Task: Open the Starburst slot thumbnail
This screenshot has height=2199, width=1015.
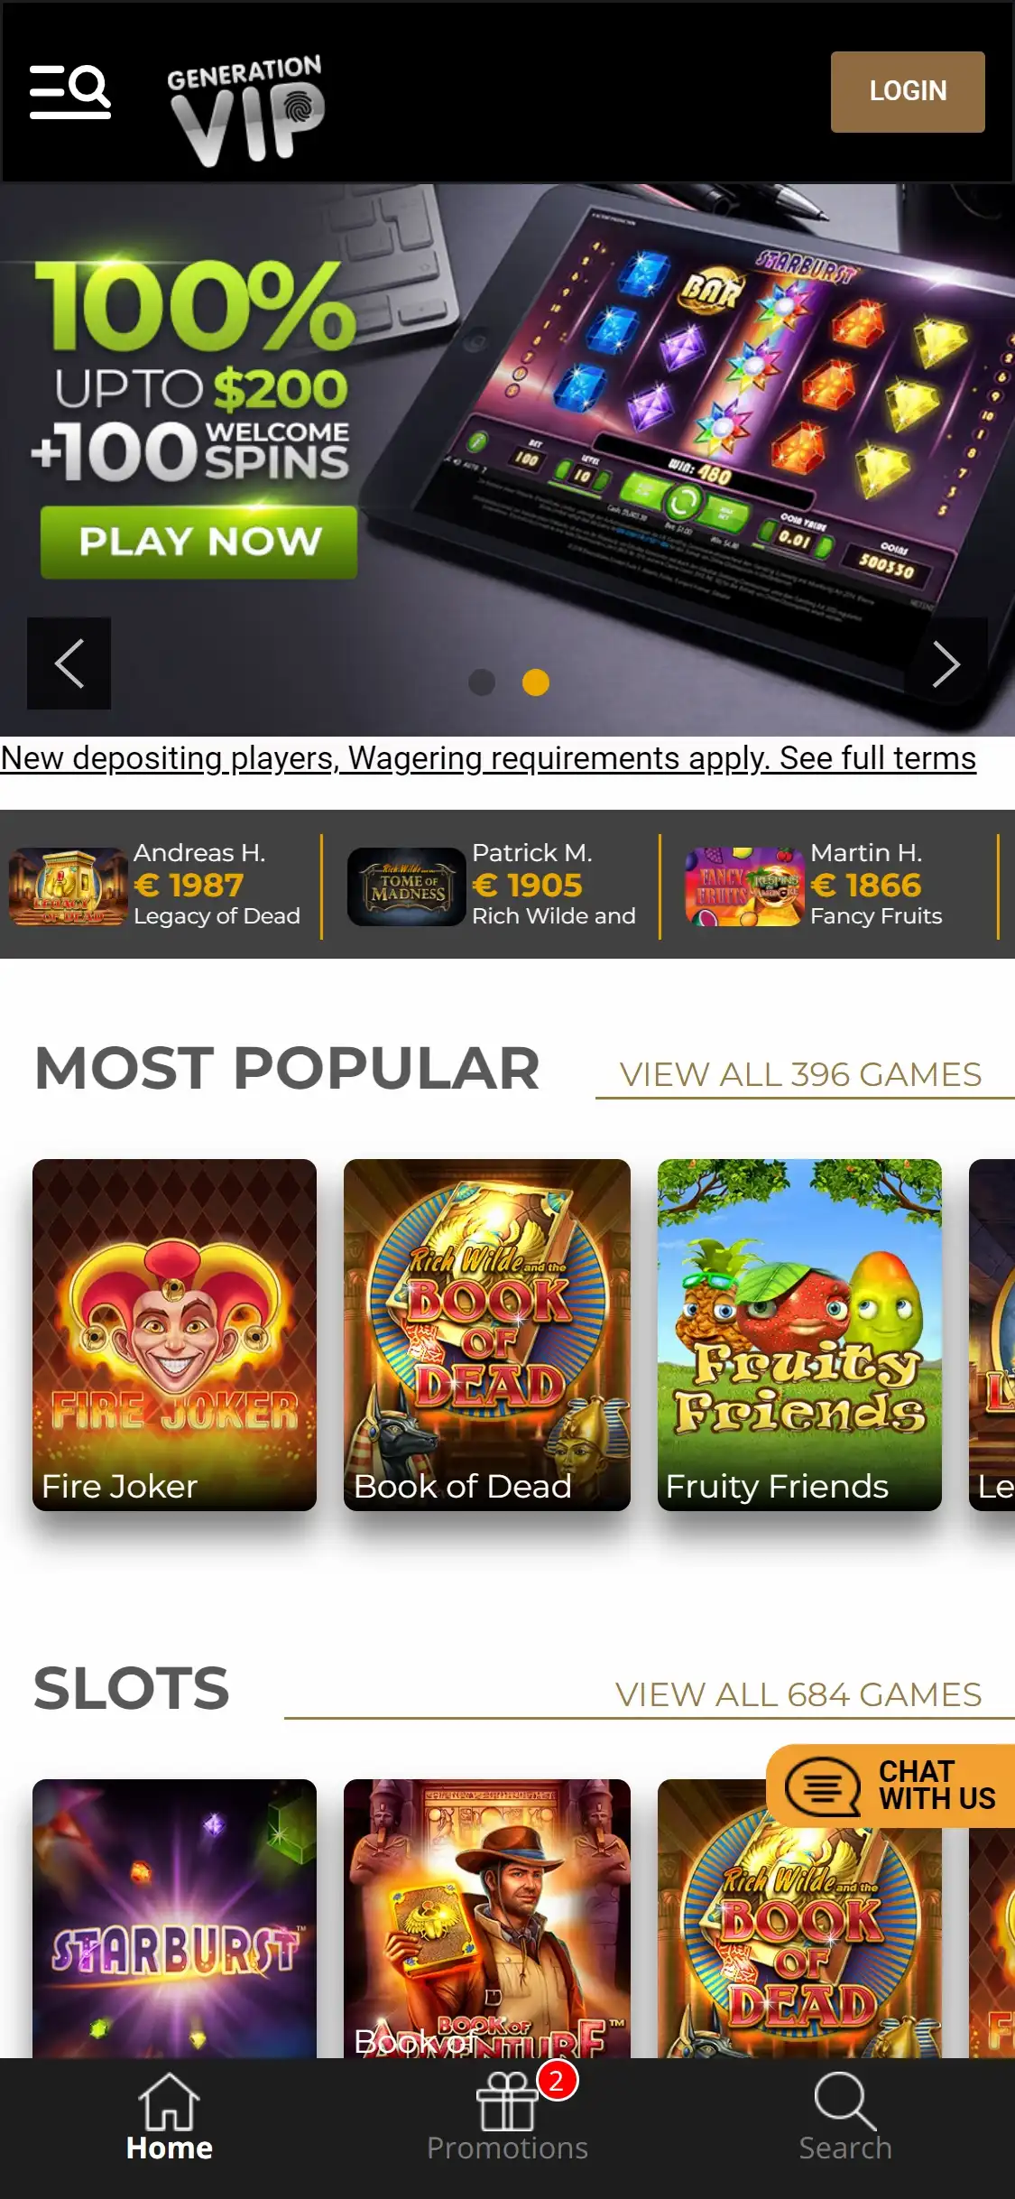Action: (174, 1918)
